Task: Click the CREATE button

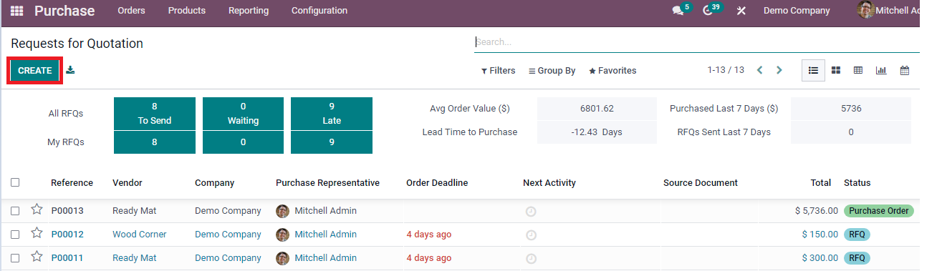Action: point(35,71)
